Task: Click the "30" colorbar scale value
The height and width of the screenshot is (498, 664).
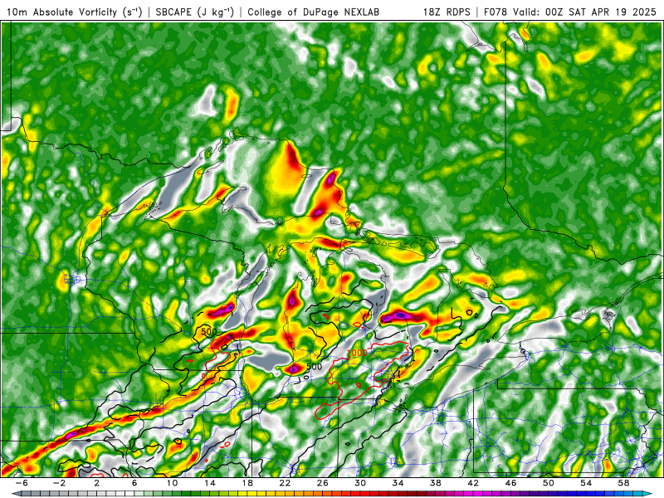Action: 360,483
